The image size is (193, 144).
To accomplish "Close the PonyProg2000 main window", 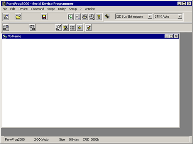I will pos(189,3).
